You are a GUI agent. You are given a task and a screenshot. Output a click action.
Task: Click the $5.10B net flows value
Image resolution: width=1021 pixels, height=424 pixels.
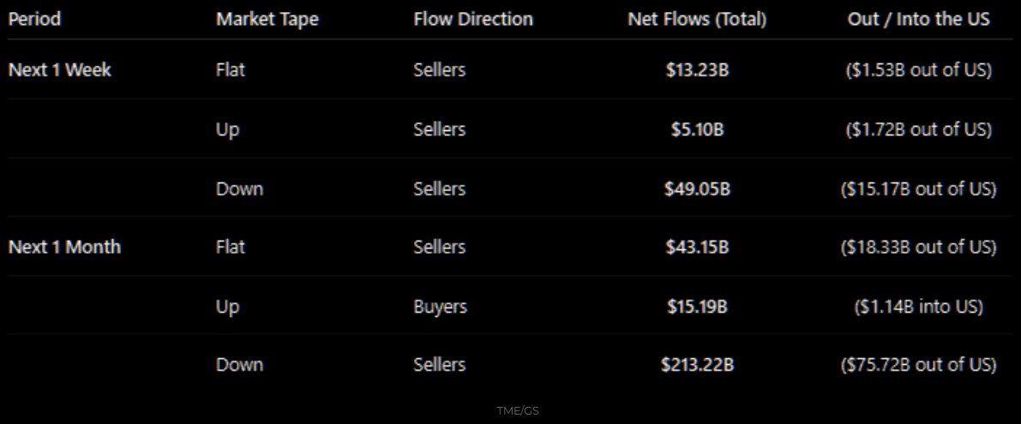(x=697, y=129)
